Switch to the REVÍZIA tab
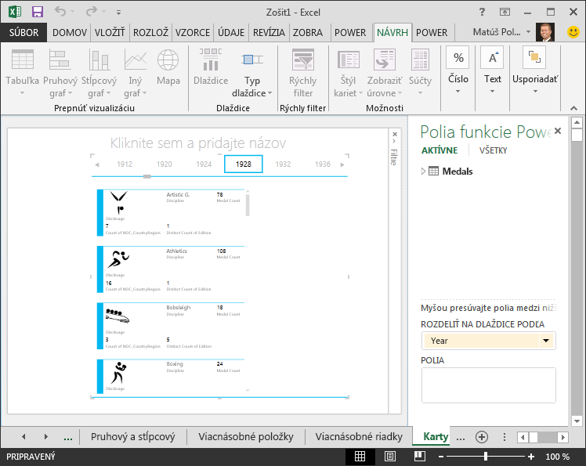 point(269,33)
